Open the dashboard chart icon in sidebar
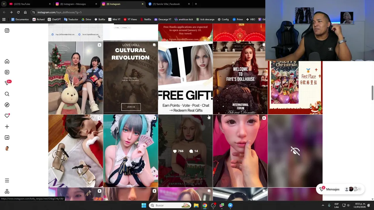 (7, 137)
